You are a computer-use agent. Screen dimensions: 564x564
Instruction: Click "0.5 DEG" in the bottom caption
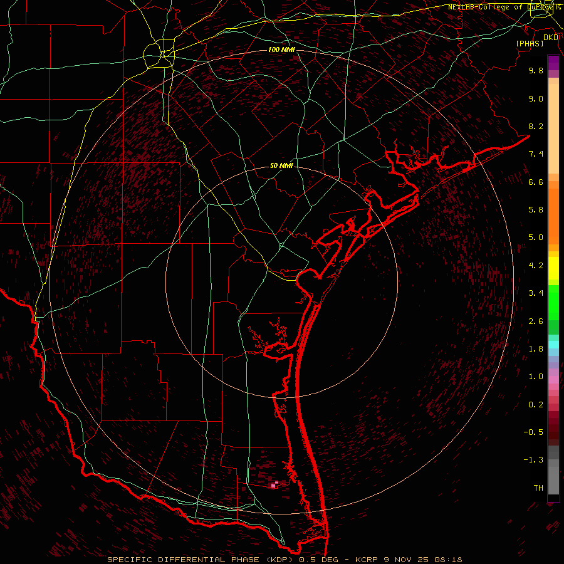pos(319,560)
